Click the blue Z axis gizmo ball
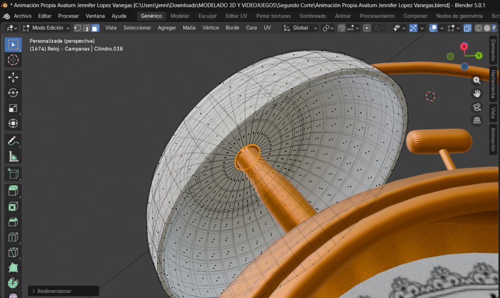The image size is (500, 298). 465,66
